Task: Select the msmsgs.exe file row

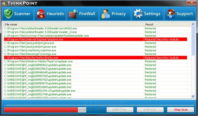Action: click(x=95, y=54)
